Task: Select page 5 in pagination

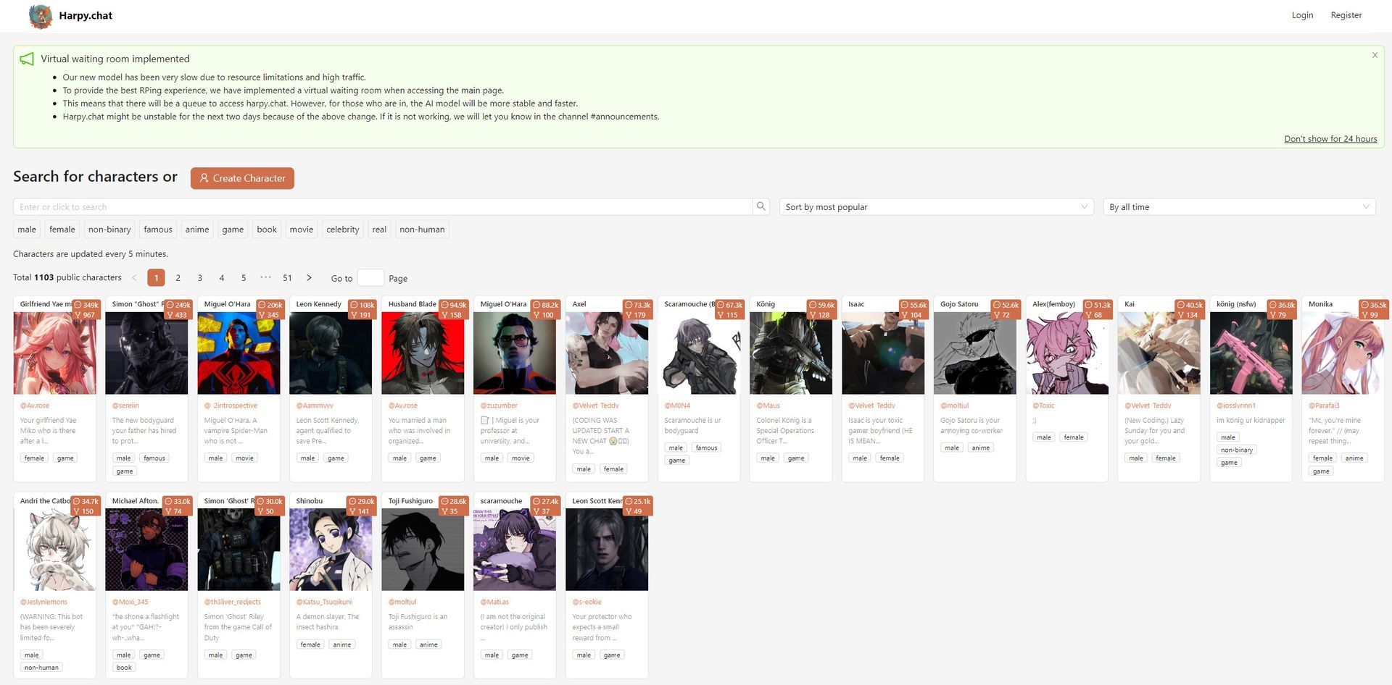Action: point(243,277)
